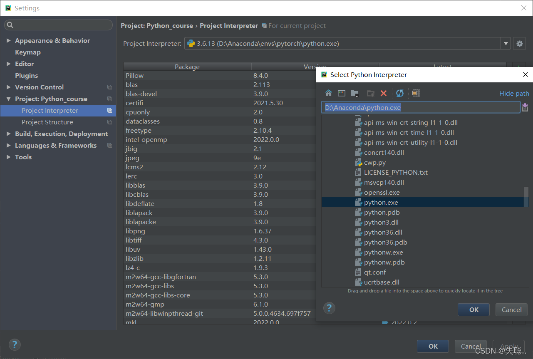Expand Languages & Frameworks section
The image size is (533, 359).
[9, 145]
